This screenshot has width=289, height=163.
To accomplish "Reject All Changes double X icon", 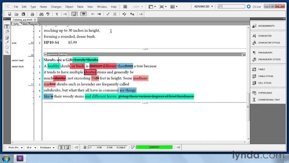I will pyautogui.click(x=132, y=14).
